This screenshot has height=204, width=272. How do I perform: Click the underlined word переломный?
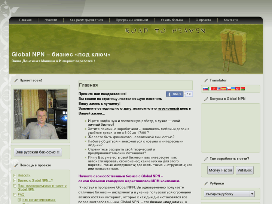point(168,109)
